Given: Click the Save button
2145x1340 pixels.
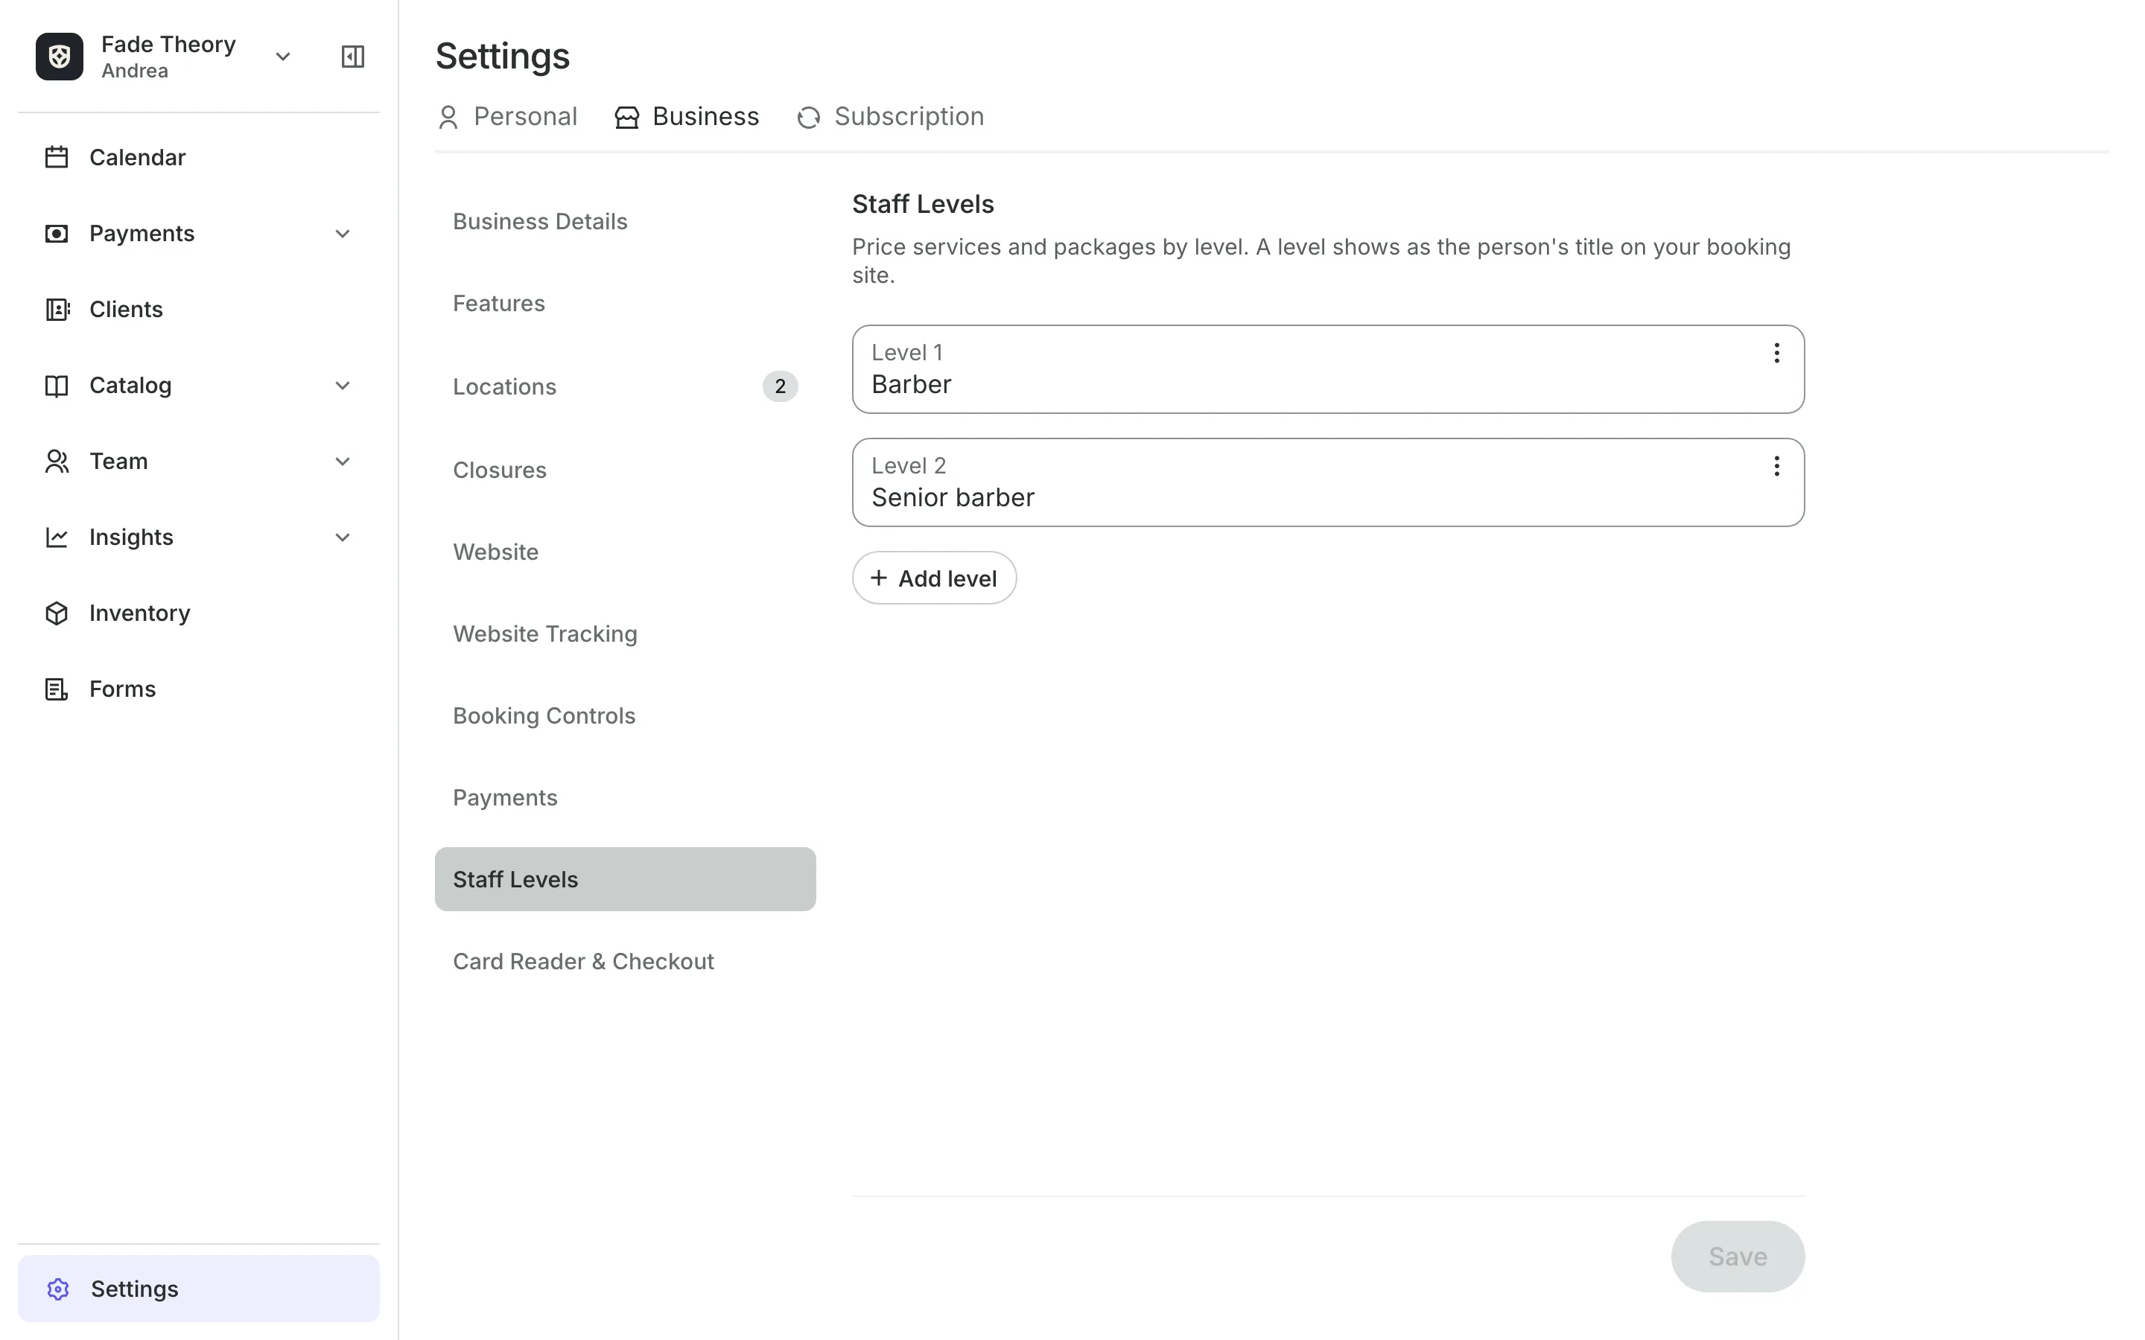Looking at the screenshot, I should click(1738, 1257).
